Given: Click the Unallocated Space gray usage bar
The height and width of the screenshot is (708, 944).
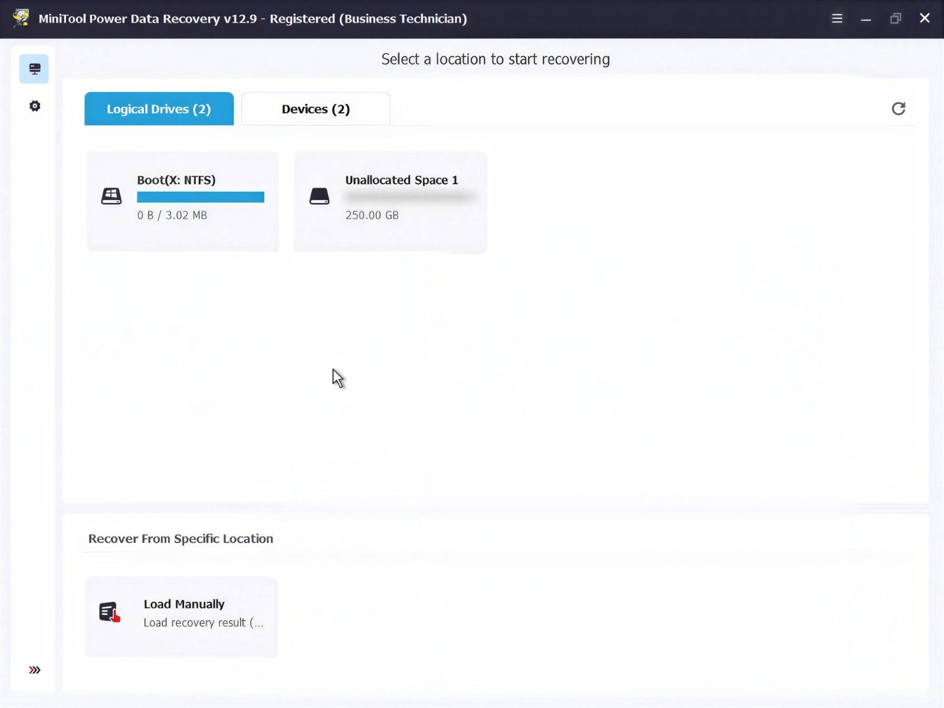Looking at the screenshot, I should [410, 197].
